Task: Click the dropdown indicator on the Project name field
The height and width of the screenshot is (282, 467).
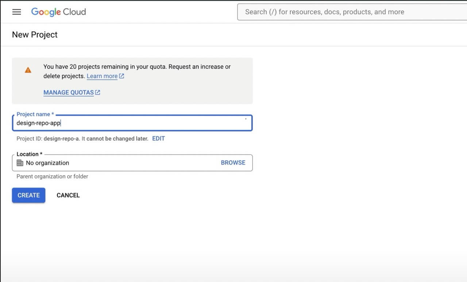Action: click(246, 119)
